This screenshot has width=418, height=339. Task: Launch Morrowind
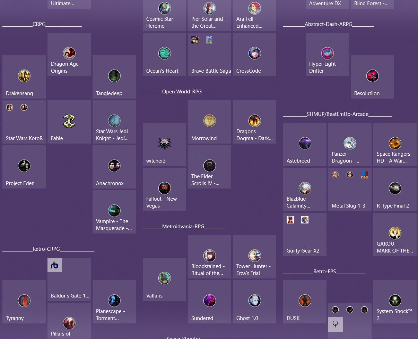[x=209, y=122]
